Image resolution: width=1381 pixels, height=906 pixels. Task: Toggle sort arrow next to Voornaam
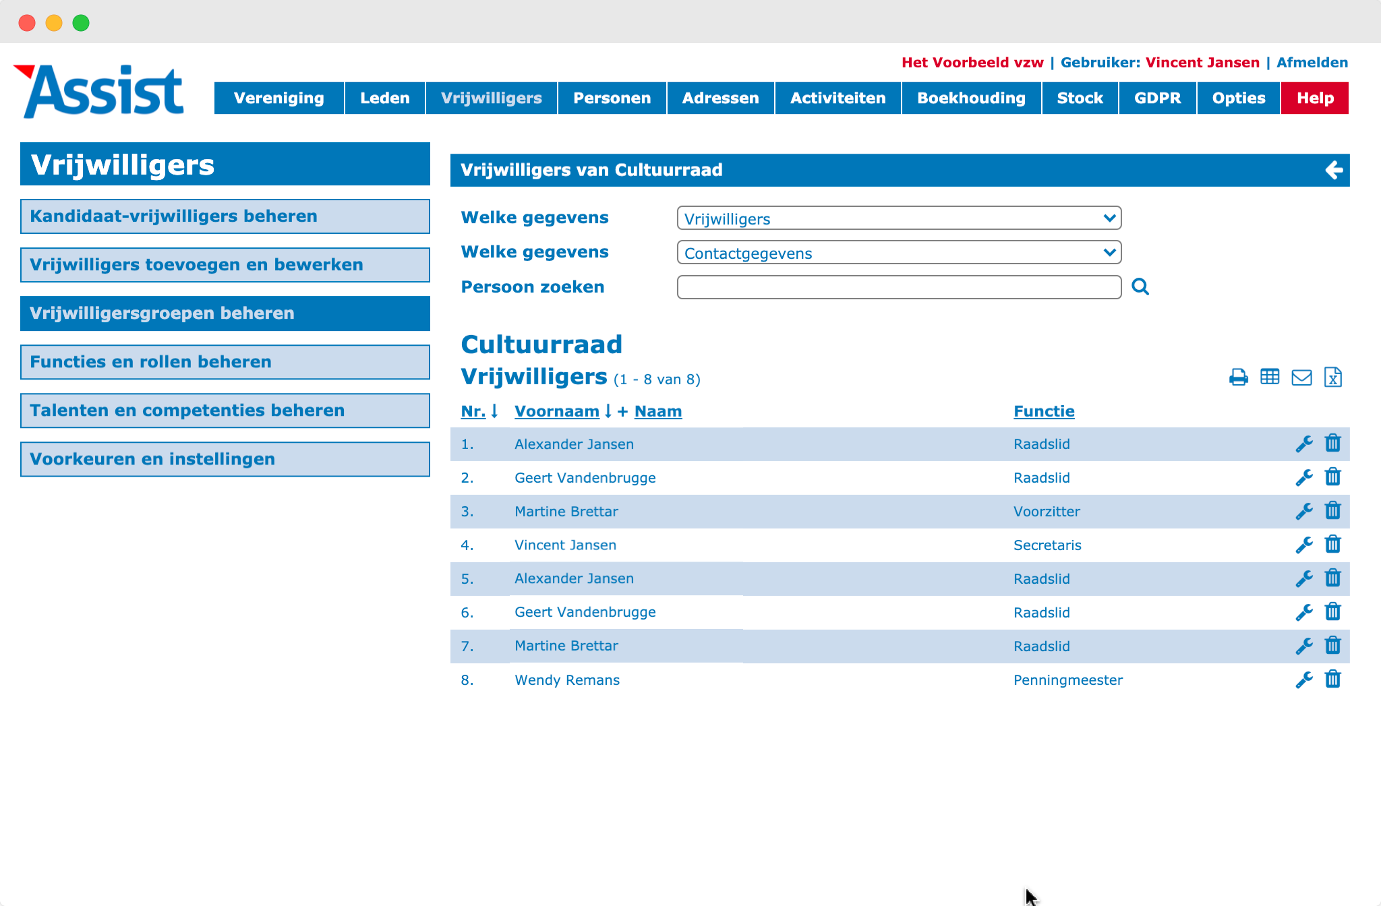(608, 411)
